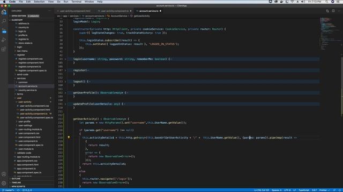Image resolution: width=343 pixels, height=192 pixels.
Task: Click the notifications bell in status bar
Action: [340, 190]
